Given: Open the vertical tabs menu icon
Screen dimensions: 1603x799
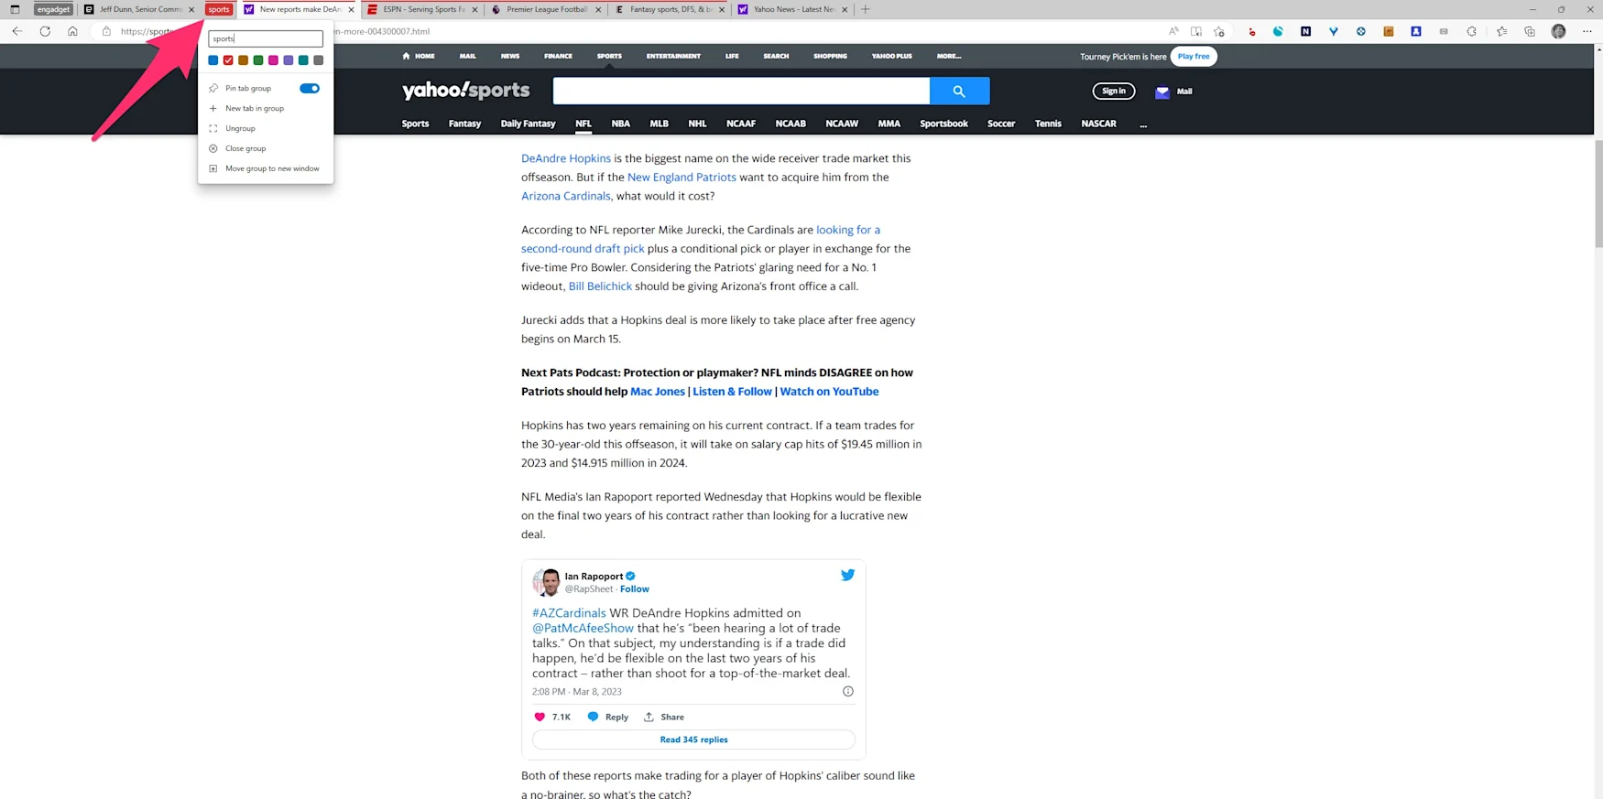Looking at the screenshot, I should tap(15, 9).
